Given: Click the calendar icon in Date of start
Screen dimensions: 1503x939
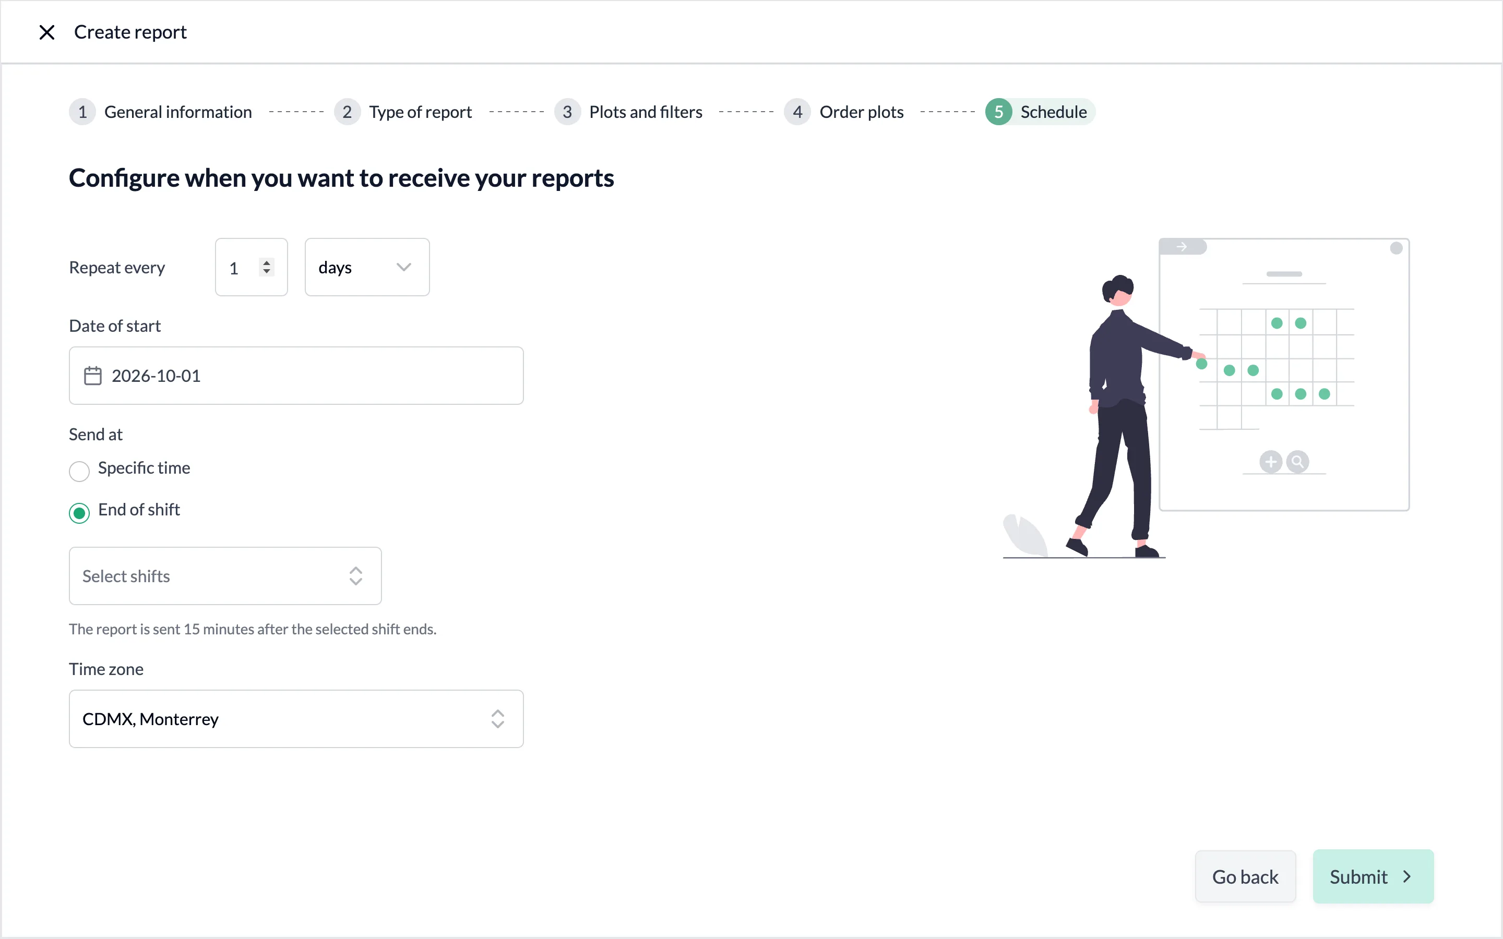Looking at the screenshot, I should (92, 376).
